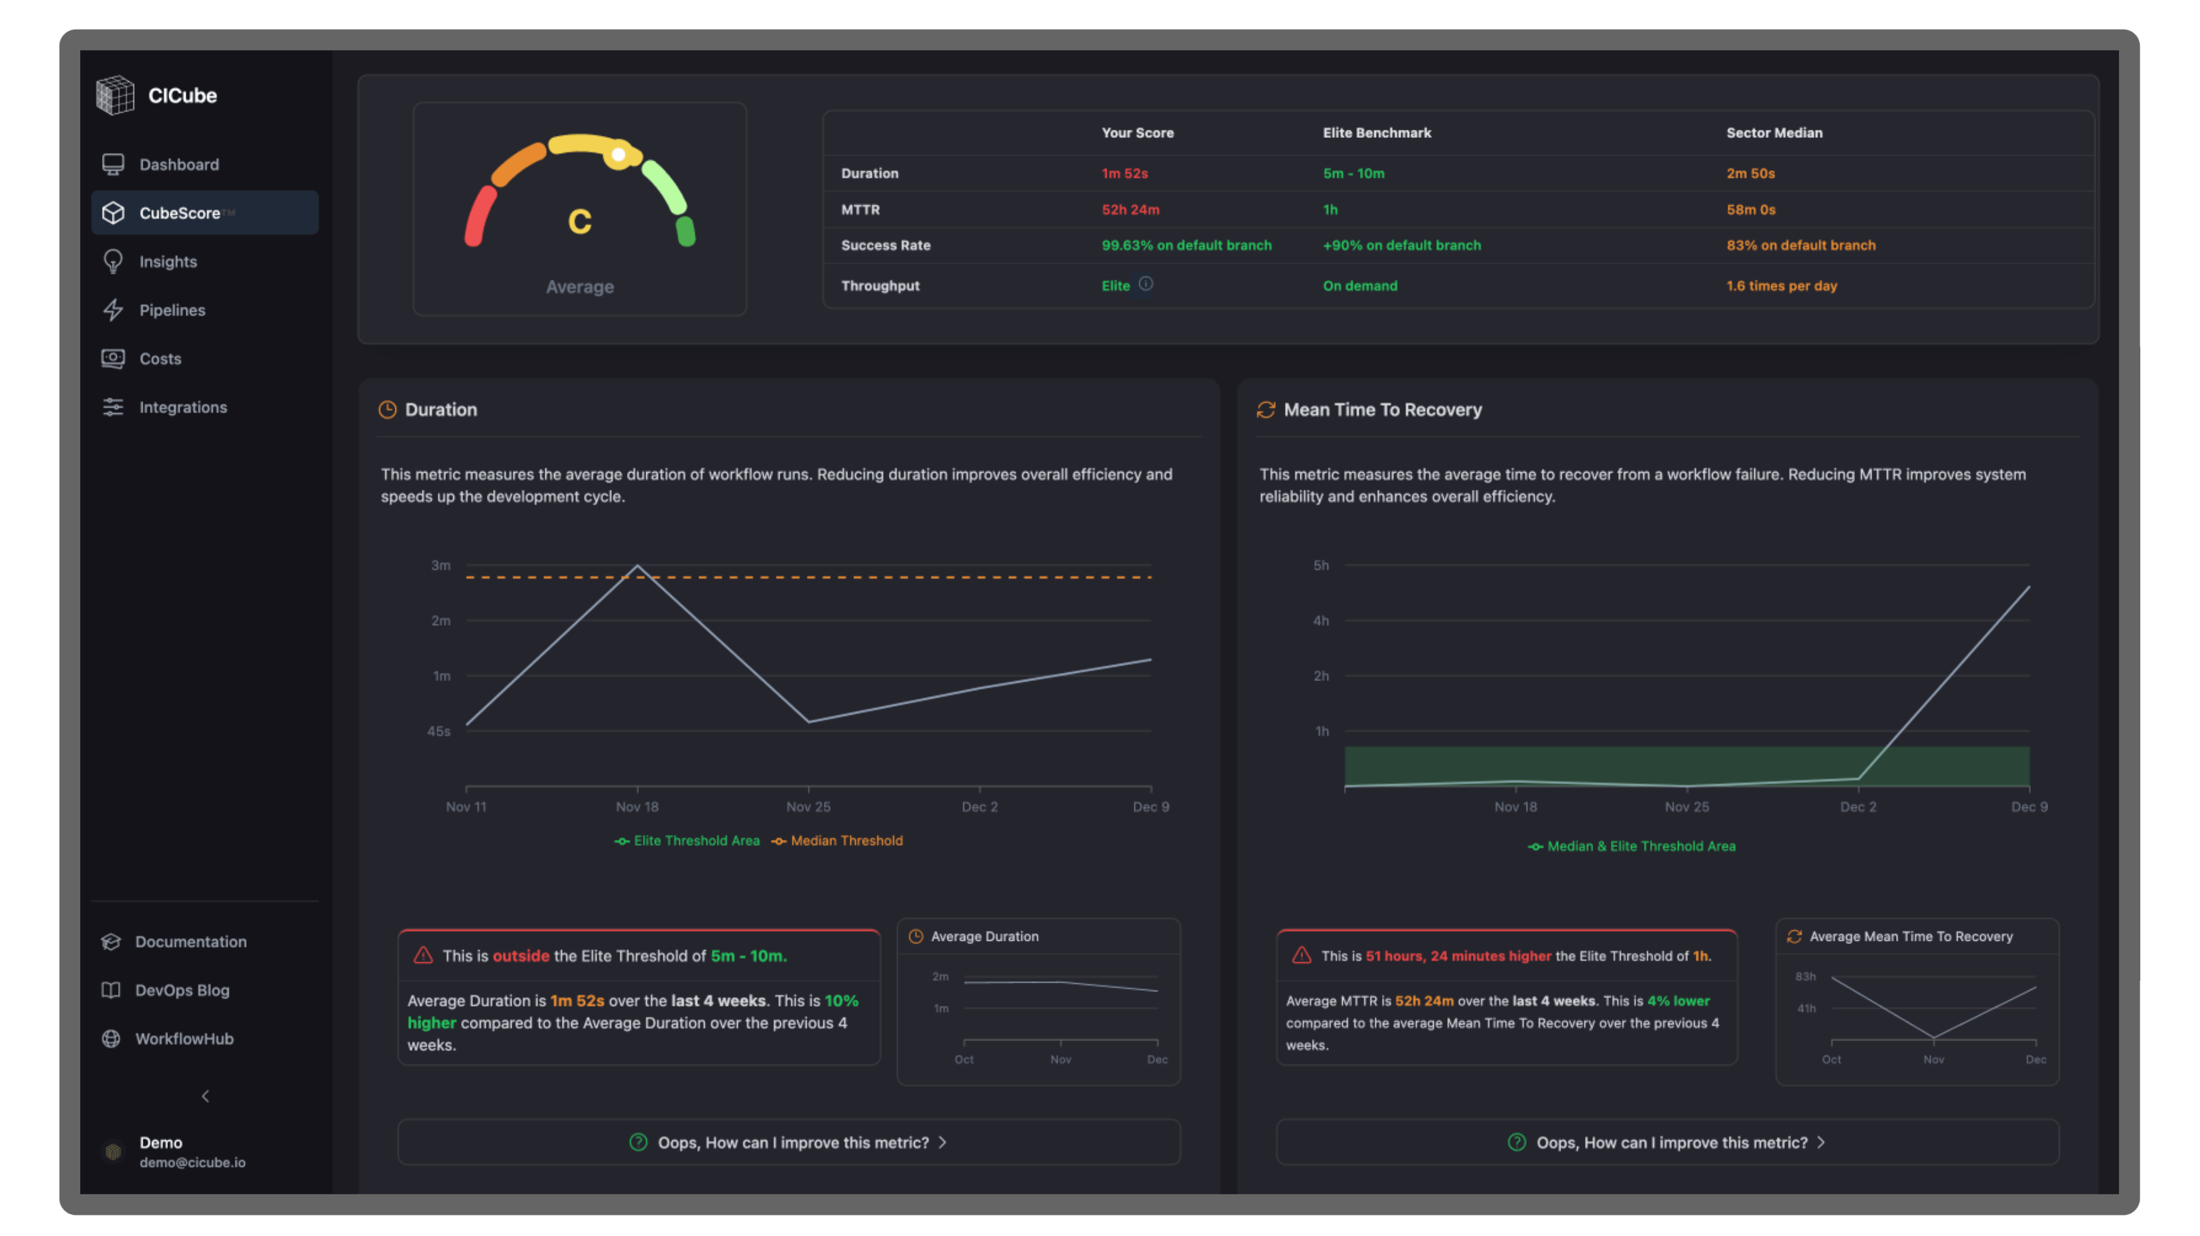Open the DevOps Blog link
2200x1236 pixels.
(x=182, y=990)
